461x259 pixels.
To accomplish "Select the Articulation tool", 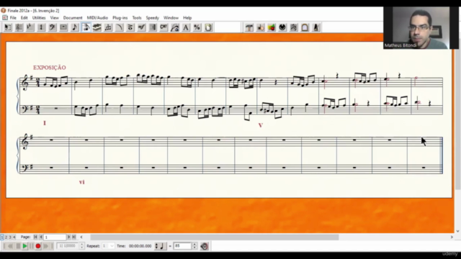I will [x=130, y=27].
